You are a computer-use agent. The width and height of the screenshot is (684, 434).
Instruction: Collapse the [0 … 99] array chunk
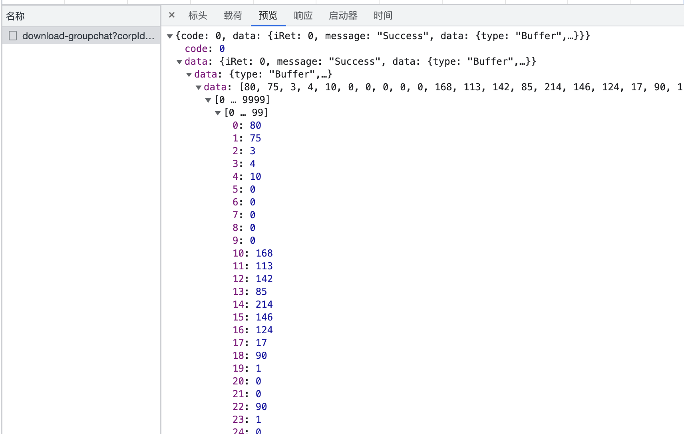[x=218, y=113]
